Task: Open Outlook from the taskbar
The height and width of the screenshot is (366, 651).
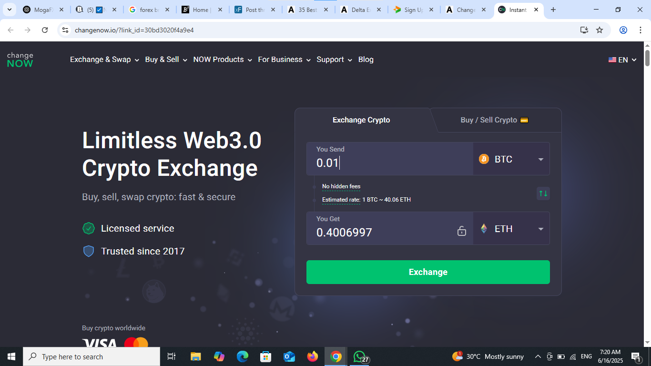Action: 289,356
